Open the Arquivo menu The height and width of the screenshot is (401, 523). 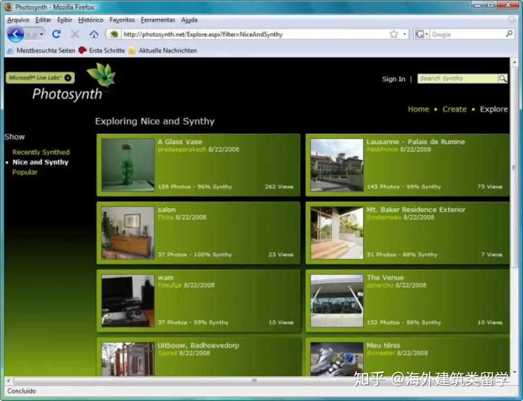point(18,20)
